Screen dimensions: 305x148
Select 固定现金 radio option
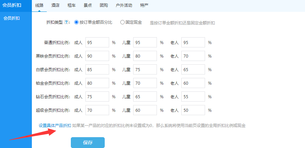[x=122, y=22]
